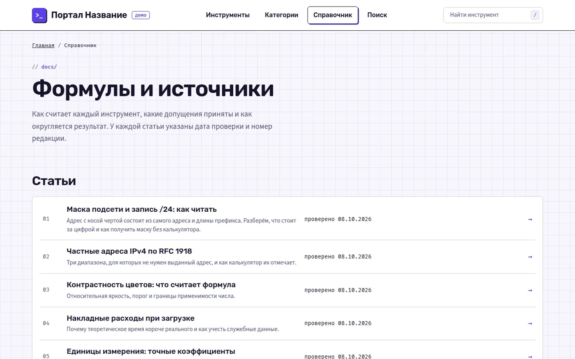The height and width of the screenshot is (359, 575).
Task: Open article Маска подсети и запись /24
Action: (x=142, y=209)
